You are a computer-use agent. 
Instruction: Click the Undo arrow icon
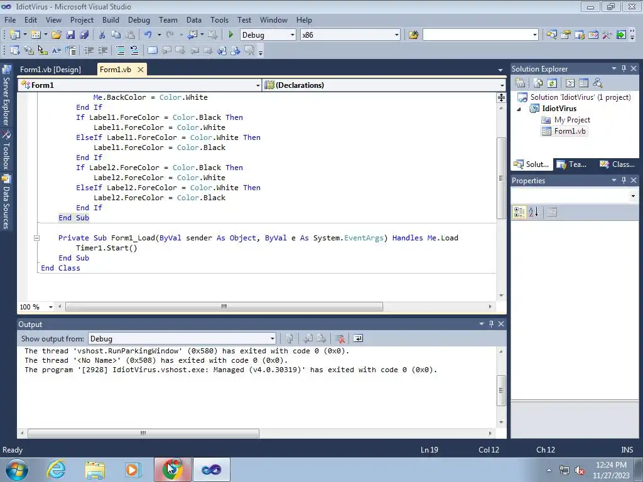point(148,35)
